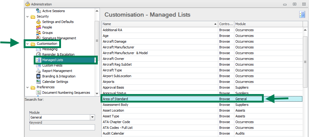Select the Airport SubLocation row

tap(202, 76)
